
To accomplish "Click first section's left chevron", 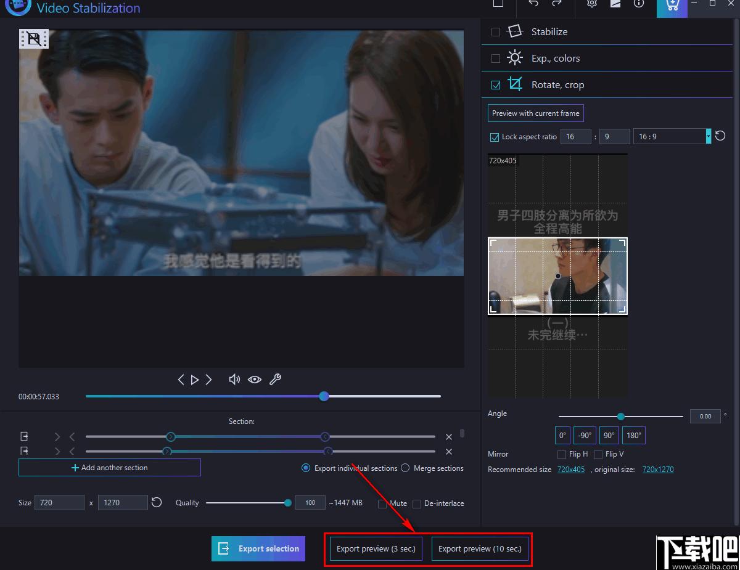I will pyautogui.click(x=72, y=437).
